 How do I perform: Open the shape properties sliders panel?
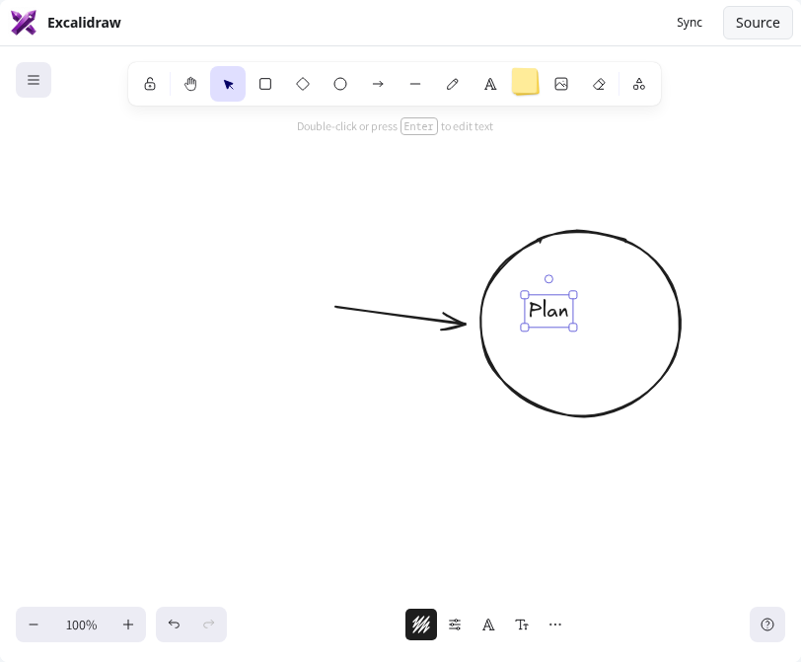click(455, 625)
